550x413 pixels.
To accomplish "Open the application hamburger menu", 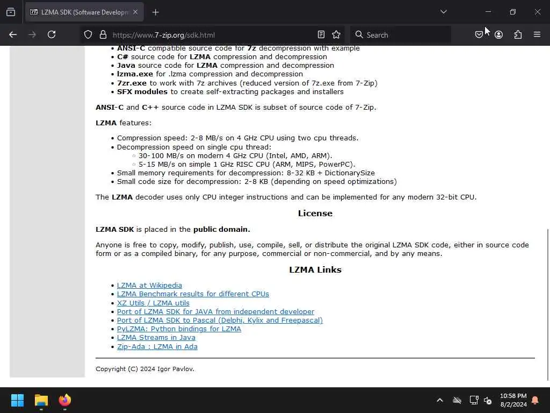I will (537, 35).
